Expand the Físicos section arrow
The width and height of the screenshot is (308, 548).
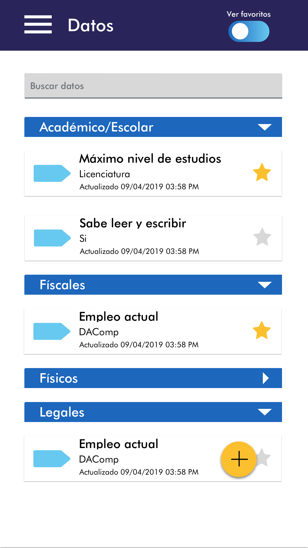click(x=265, y=378)
